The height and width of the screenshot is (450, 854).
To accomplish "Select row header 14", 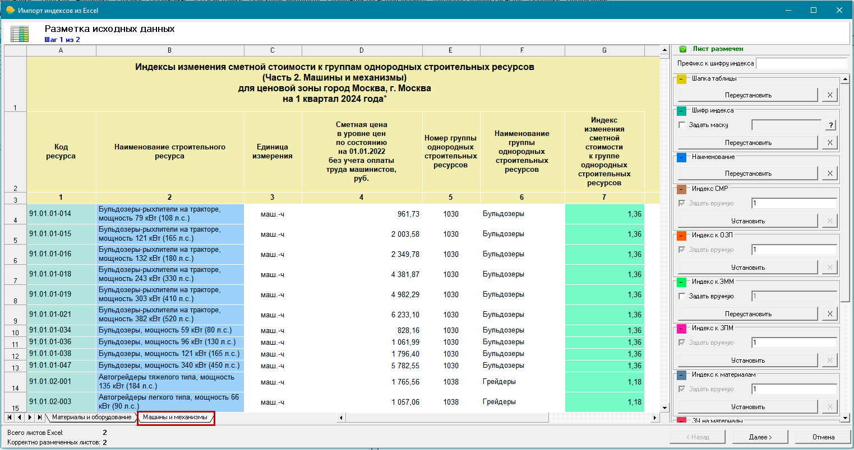I will [16, 382].
